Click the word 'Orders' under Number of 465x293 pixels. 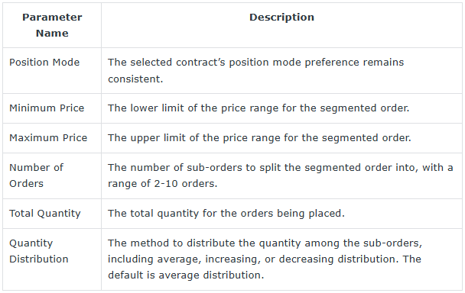[27, 183]
